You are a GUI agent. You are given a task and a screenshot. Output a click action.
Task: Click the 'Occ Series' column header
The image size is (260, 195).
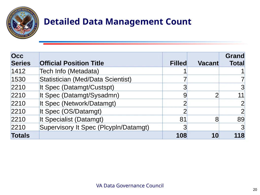pyautogui.click(x=25, y=59)
